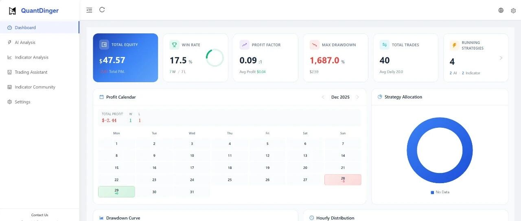Click the Win Rate circular progress ring
Viewport: 521px width, 221px height.
coord(215,58)
